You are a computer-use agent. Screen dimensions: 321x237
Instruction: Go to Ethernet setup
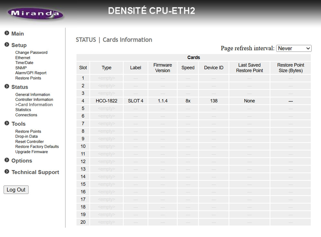pos(23,58)
